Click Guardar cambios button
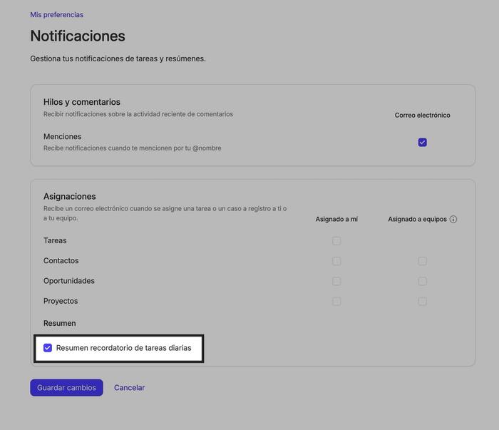499x430 pixels. 66,388
